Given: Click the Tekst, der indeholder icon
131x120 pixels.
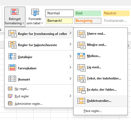Looking at the screenshot, I should tap(82, 79).
